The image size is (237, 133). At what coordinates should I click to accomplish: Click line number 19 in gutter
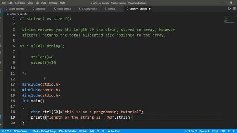(x=13, y=117)
